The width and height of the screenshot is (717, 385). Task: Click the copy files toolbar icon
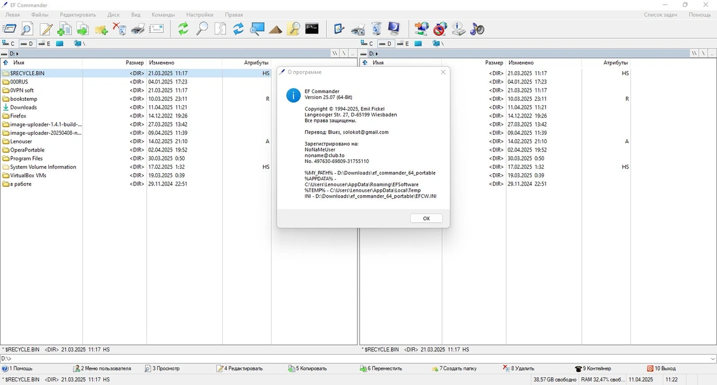[x=64, y=29]
